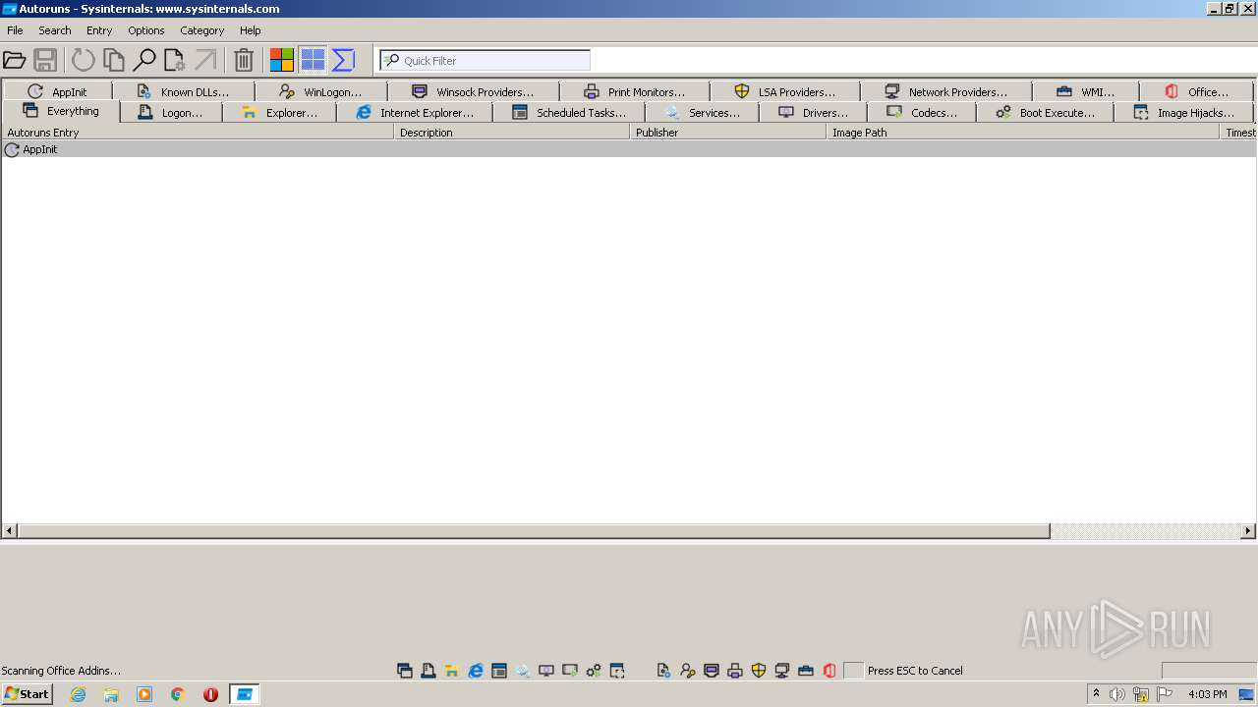Click the WinLogon key icon in the status bar
This screenshot has height=707, width=1258.
(x=688, y=671)
